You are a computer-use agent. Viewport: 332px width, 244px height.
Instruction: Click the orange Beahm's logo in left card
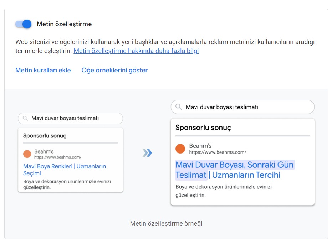(x=27, y=154)
